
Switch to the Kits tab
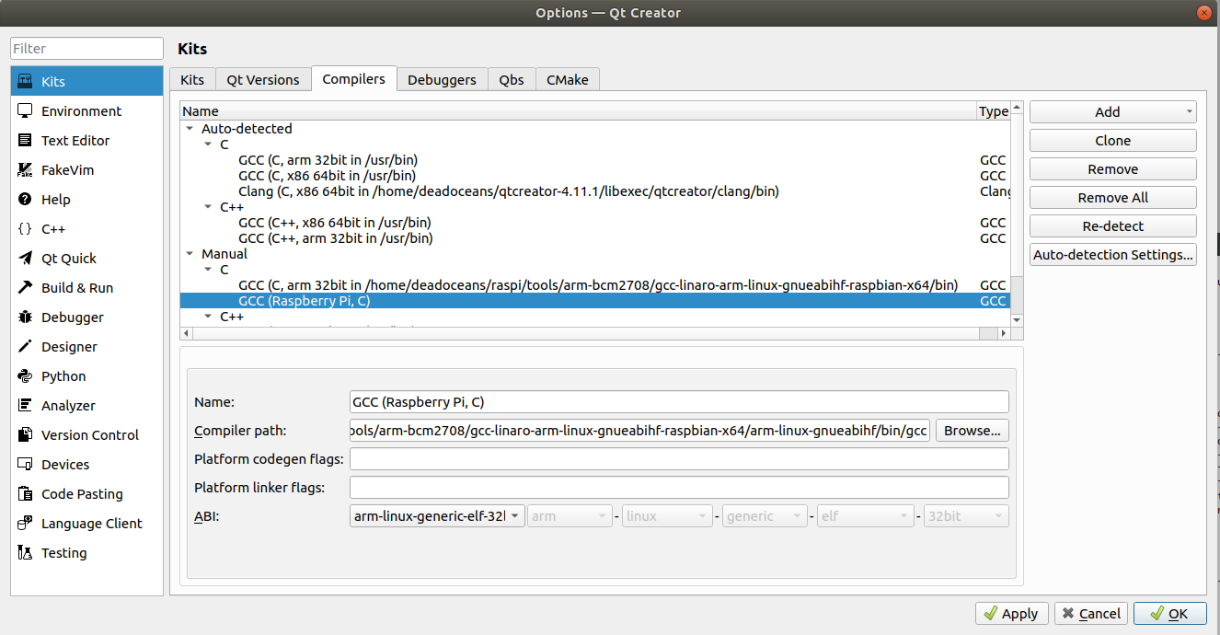(192, 80)
